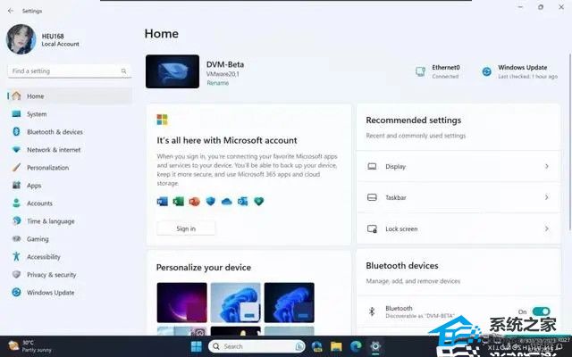Click the vertical scrollbar on Home page
Image resolution: width=572 pixels, height=357 pixels.
(570, 142)
